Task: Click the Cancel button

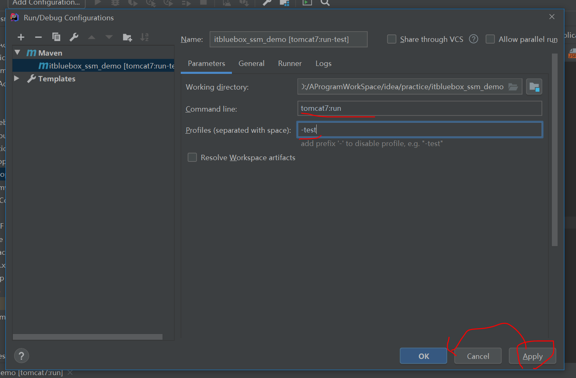Action: click(x=478, y=356)
